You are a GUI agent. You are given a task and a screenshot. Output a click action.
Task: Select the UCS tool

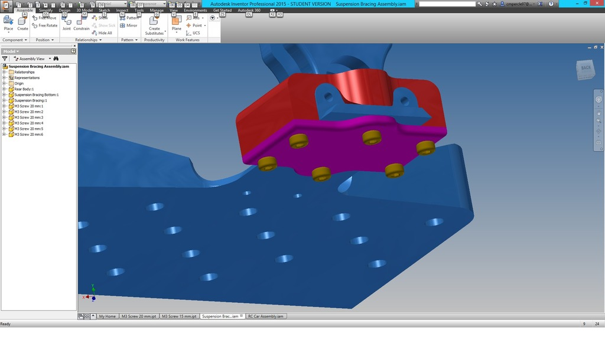(x=193, y=33)
